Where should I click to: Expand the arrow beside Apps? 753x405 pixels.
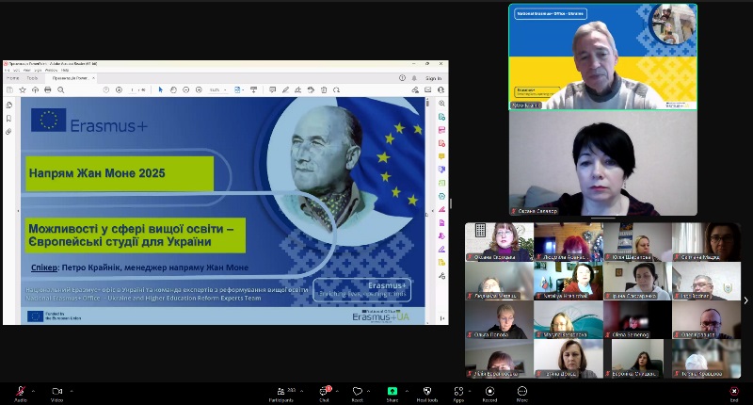[x=469, y=391]
